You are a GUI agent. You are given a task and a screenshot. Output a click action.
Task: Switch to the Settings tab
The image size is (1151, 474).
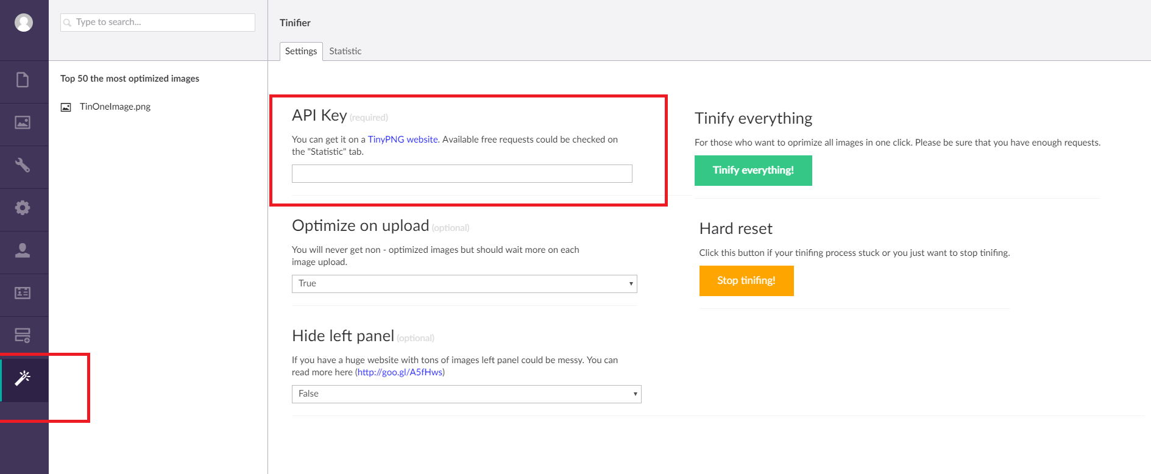point(301,51)
